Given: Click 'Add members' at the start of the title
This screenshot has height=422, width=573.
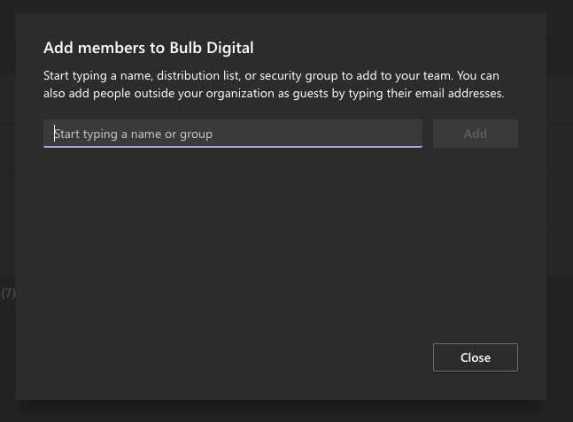Looking at the screenshot, I should (x=94, y=48).
